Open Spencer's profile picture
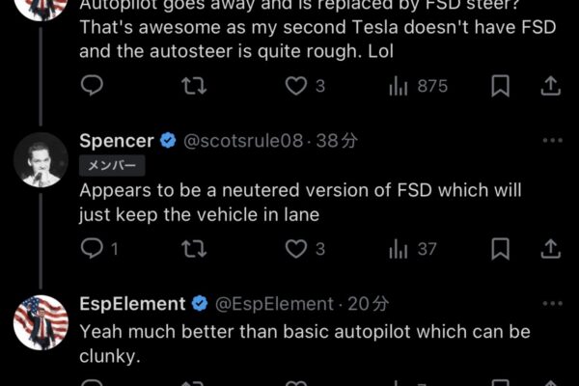 [x=41, y=158]
